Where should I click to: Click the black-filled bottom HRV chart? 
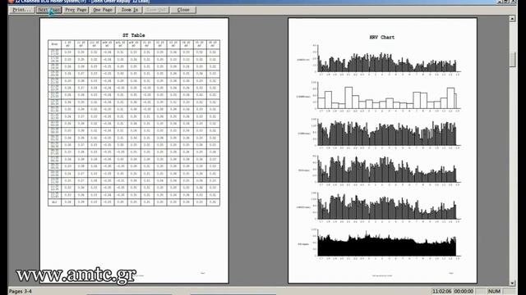click(x=387, y=243)
